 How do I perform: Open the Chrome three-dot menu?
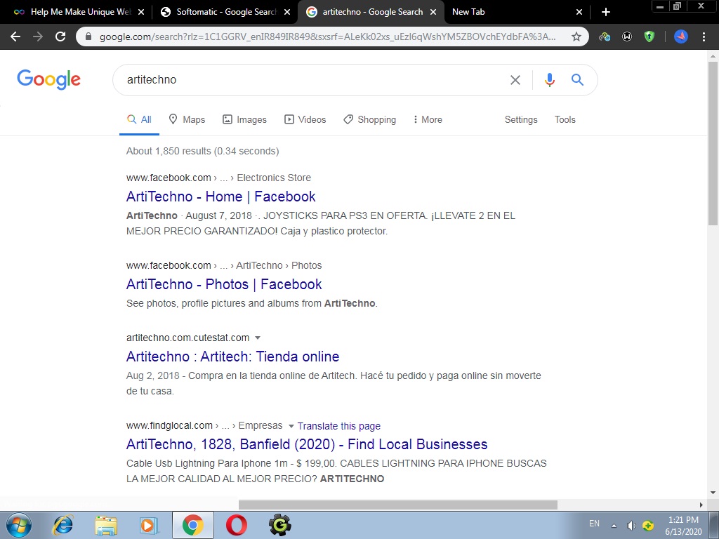coord(704,36)
